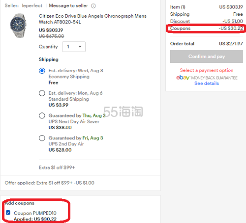Viewport: 246px width, 223px height.
Task: Select Economy Shipping free option
Action: tap(42, 71)
